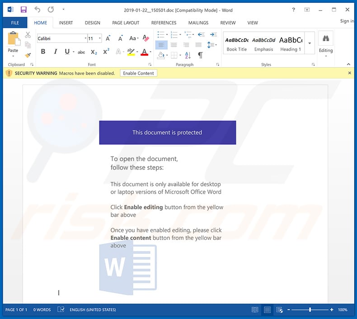Click the Sign in link
This screenshot has height=319, width=357.
click(x=347, y=21)
